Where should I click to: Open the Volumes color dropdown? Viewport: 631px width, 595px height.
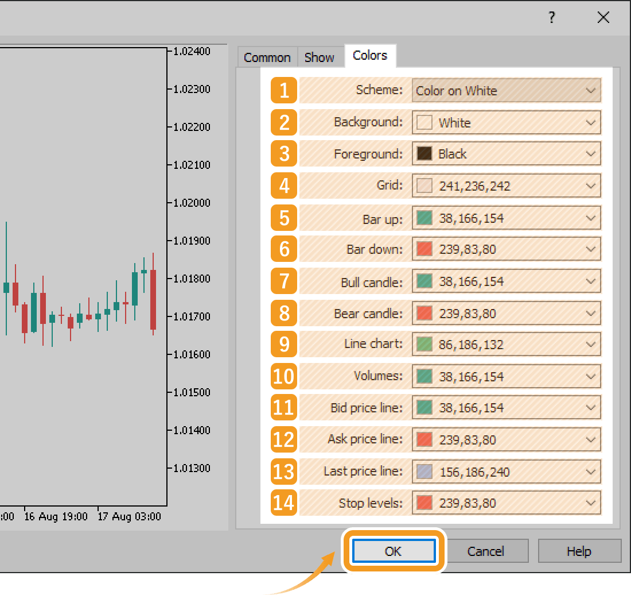tap(590, 377)
